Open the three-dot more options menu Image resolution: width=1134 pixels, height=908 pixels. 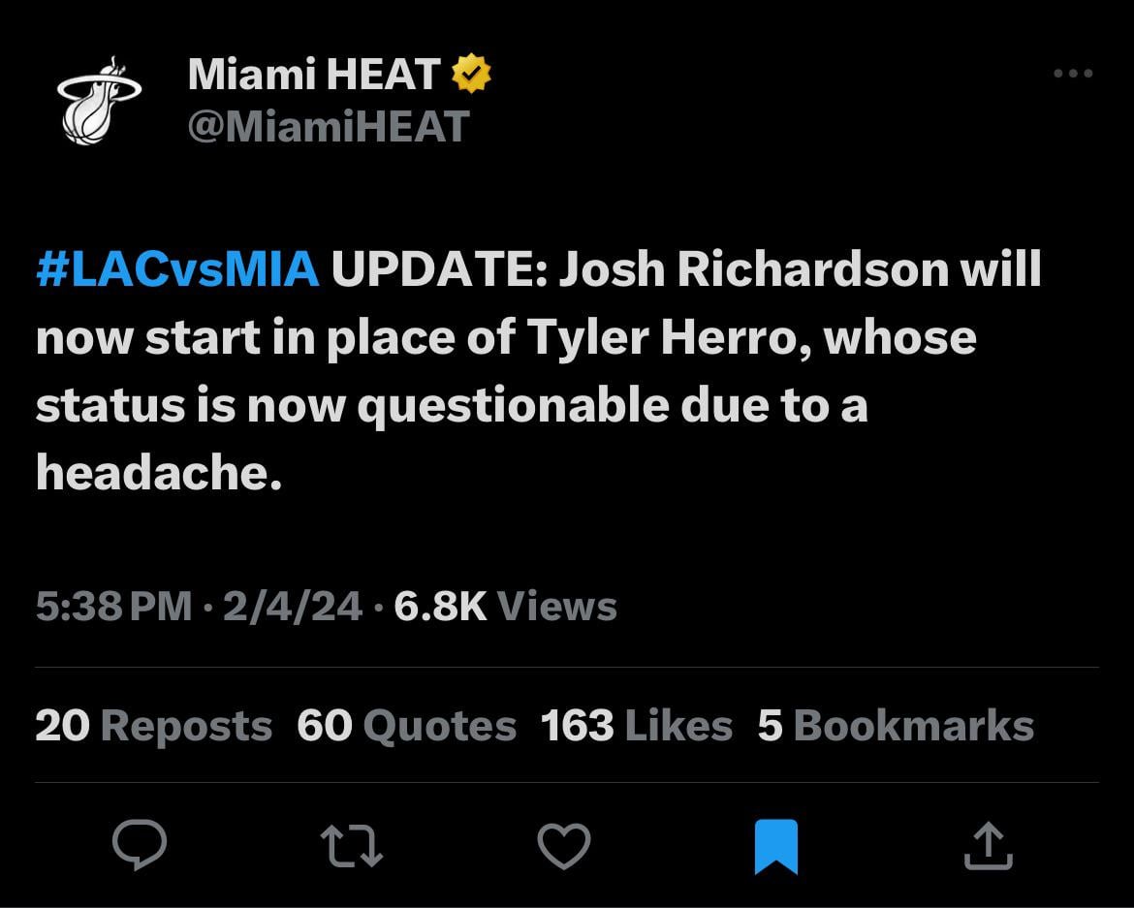(1073, 74)
